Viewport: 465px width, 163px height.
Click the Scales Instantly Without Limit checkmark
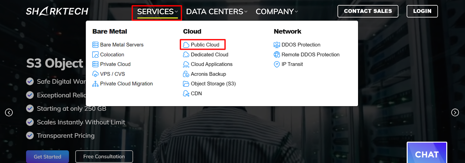30,122
